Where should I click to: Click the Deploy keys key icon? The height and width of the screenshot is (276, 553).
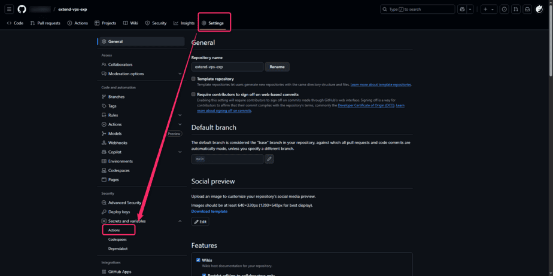coord(104,212)
